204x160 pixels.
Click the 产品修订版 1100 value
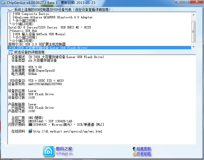32,111
